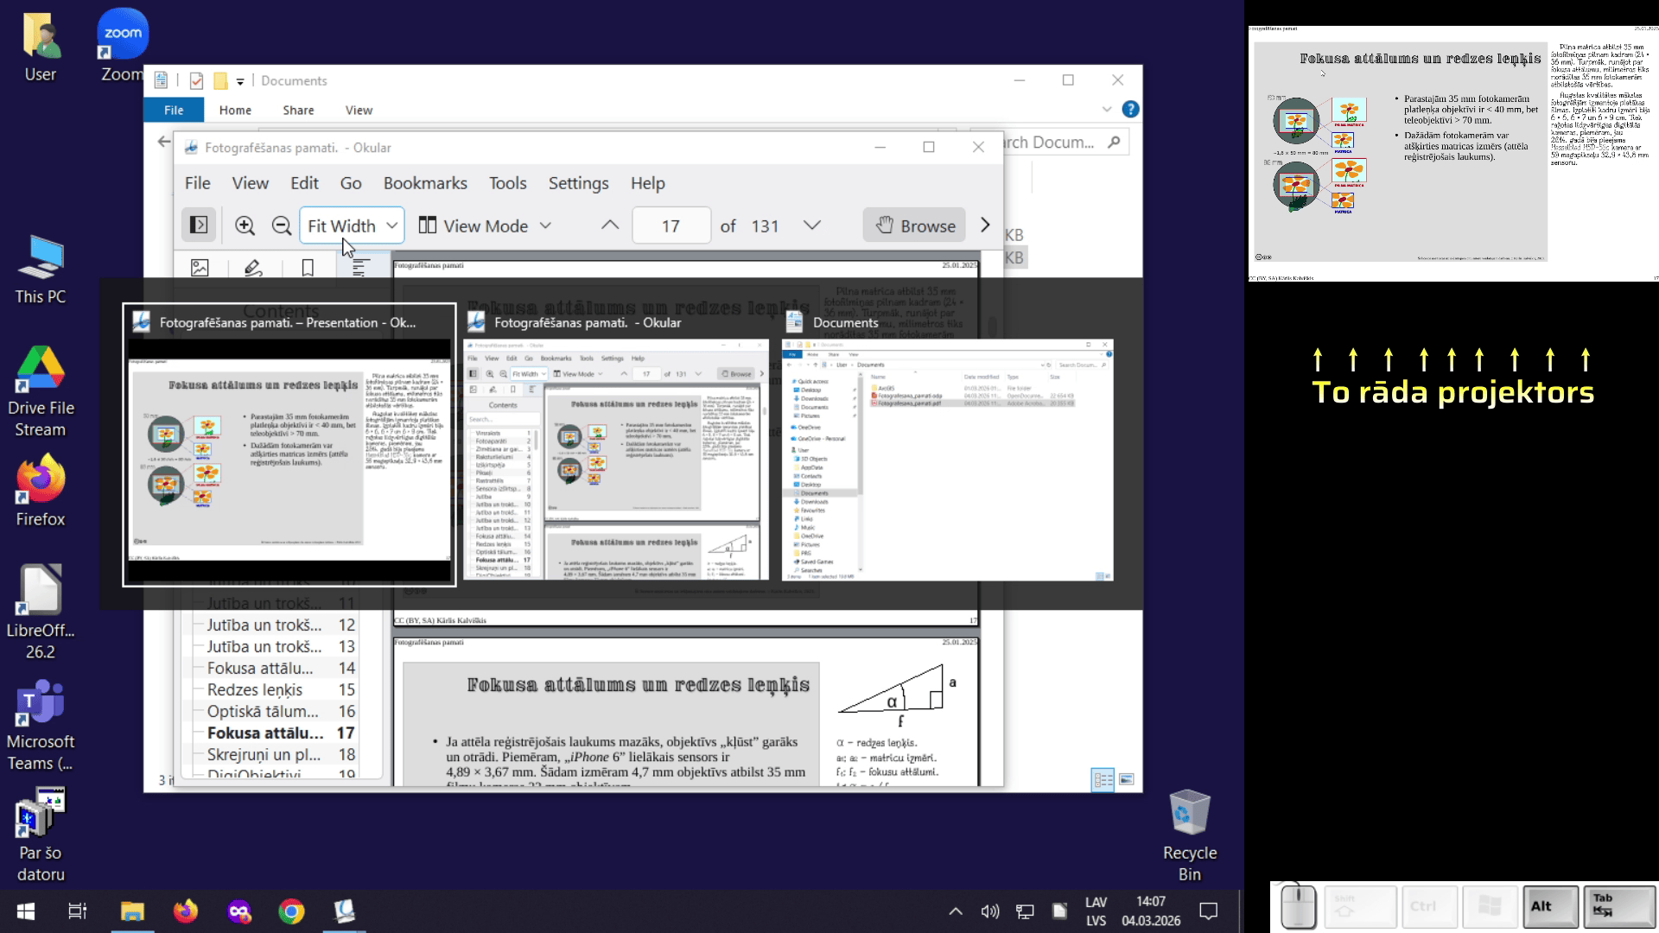Click the page number input field

coord(671,225)
